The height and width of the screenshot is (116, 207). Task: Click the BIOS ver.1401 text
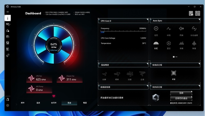[x=80, y=14]
